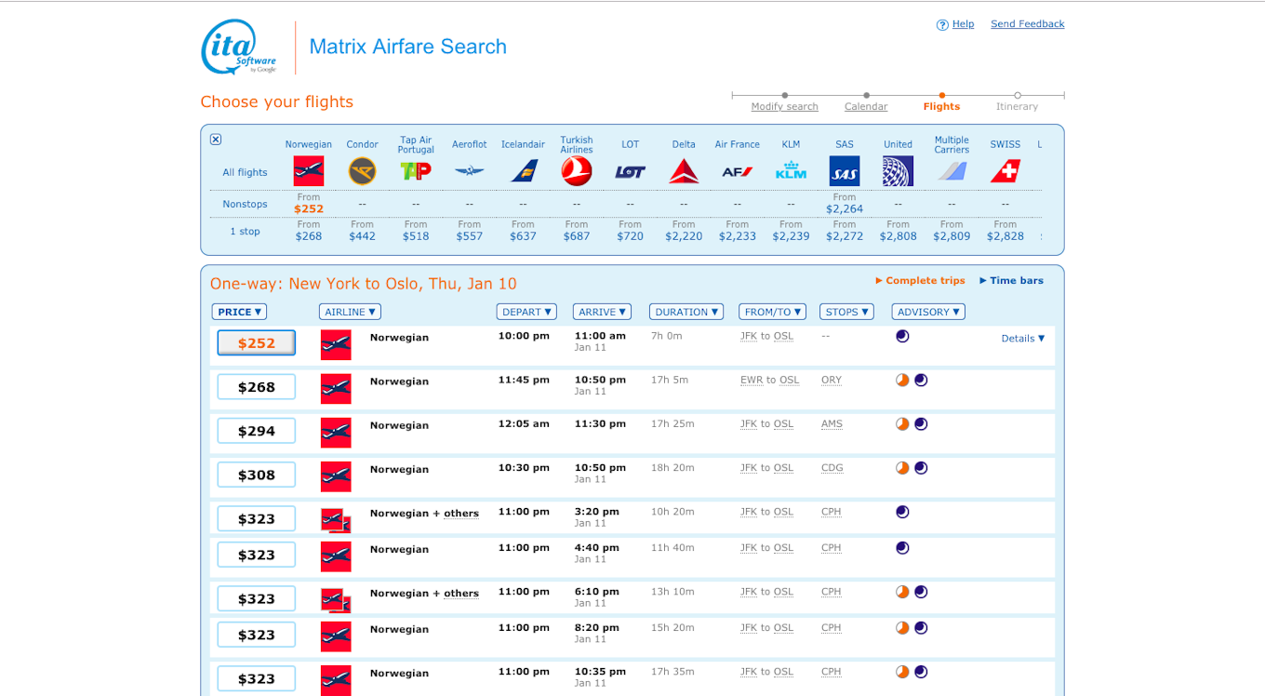Viewport: 1265px width, 696px height.
Task: Select the Condor airline logo
Action: pyautogui.click(x=362, y=171)
